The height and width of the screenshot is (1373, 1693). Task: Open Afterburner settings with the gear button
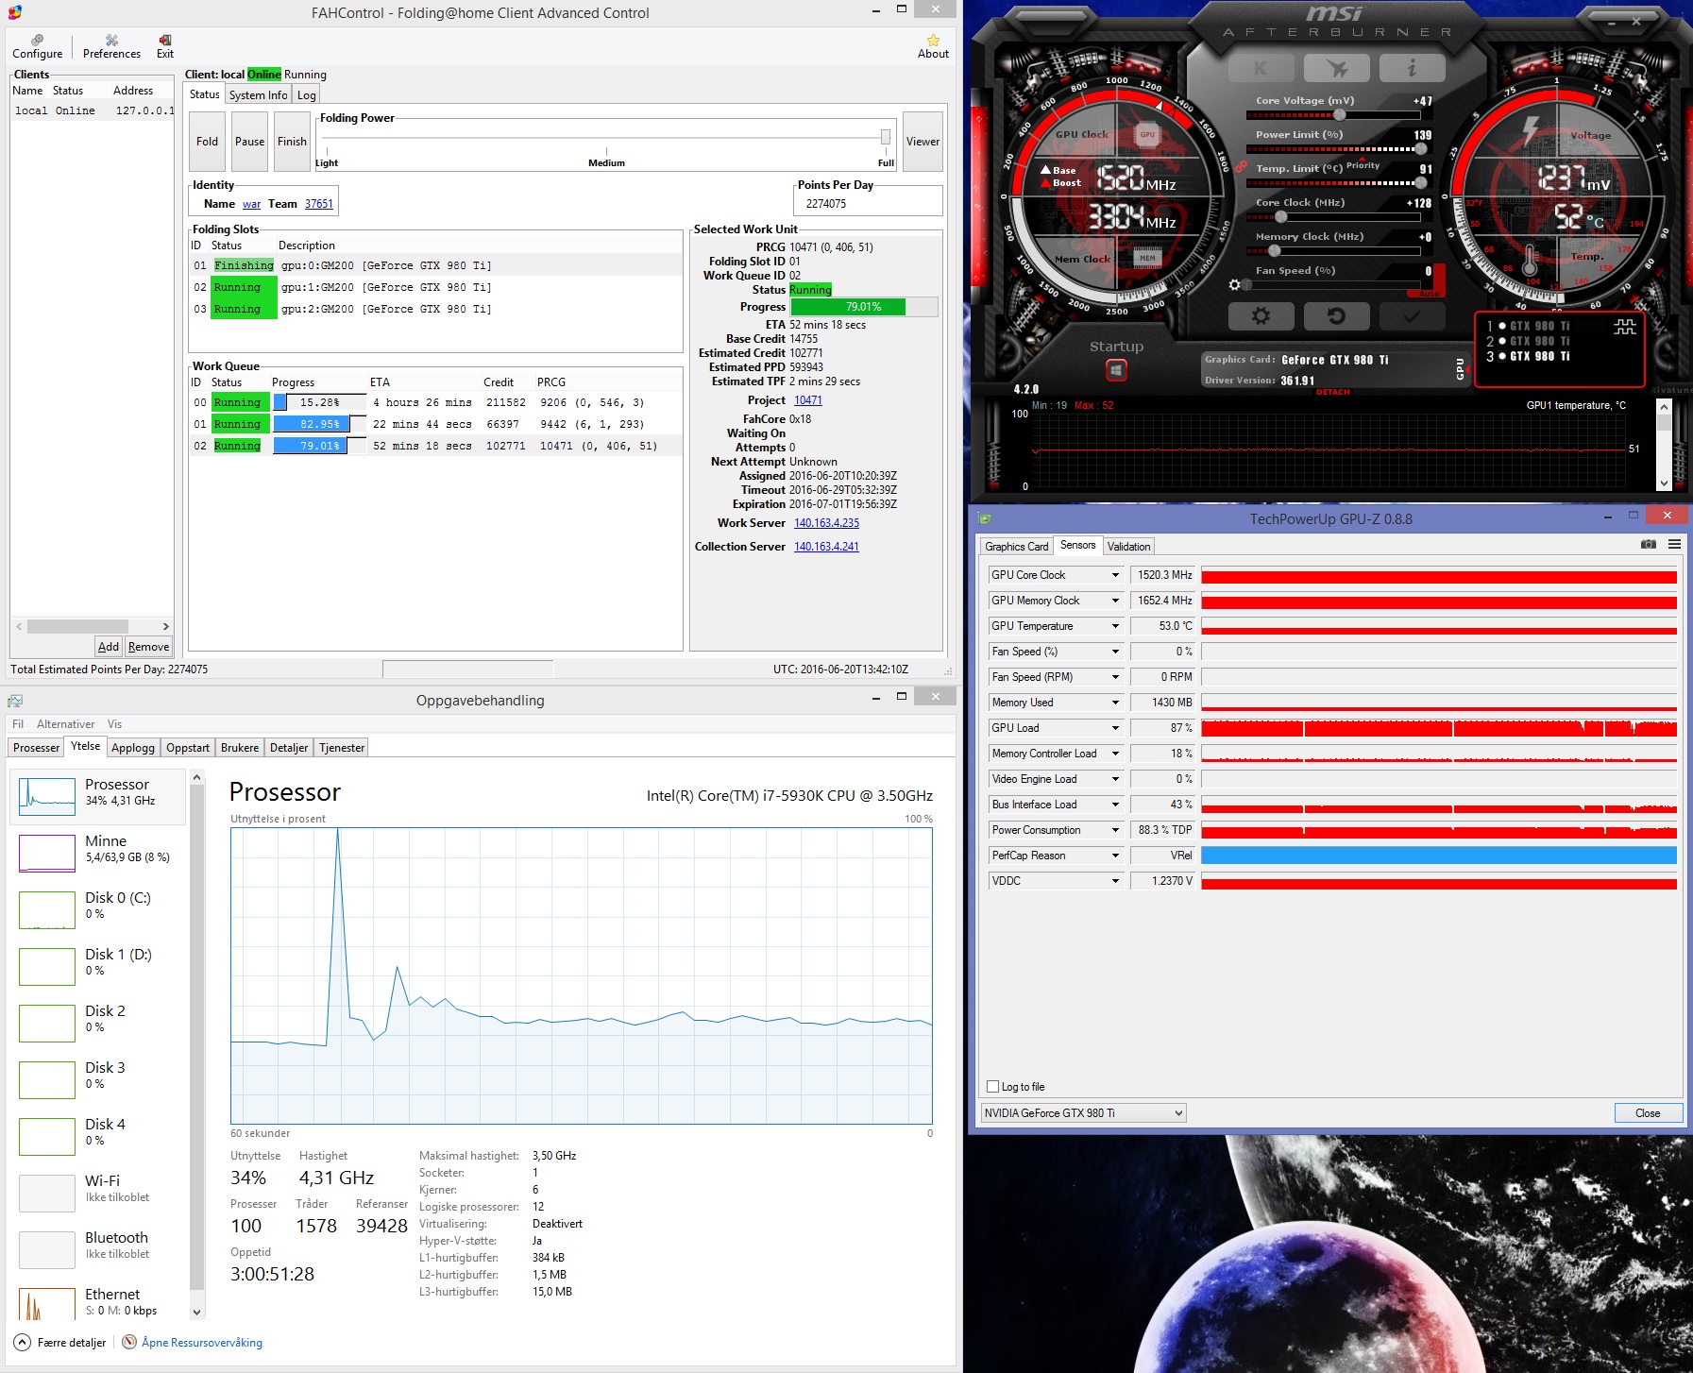click(1261, 316)
